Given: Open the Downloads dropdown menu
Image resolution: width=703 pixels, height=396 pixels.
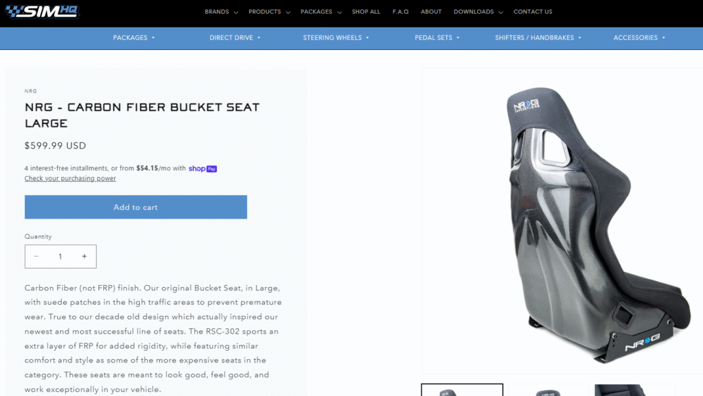Looking at the screenshot, I should click(478, 12).
